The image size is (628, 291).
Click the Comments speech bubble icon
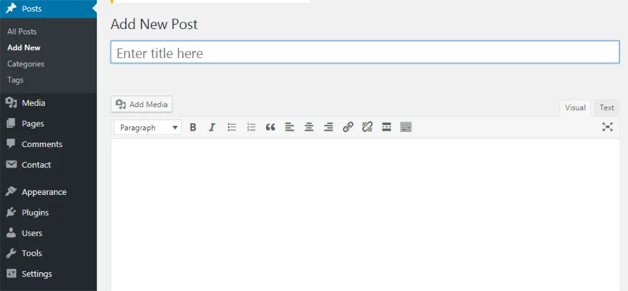pos(11,144)
